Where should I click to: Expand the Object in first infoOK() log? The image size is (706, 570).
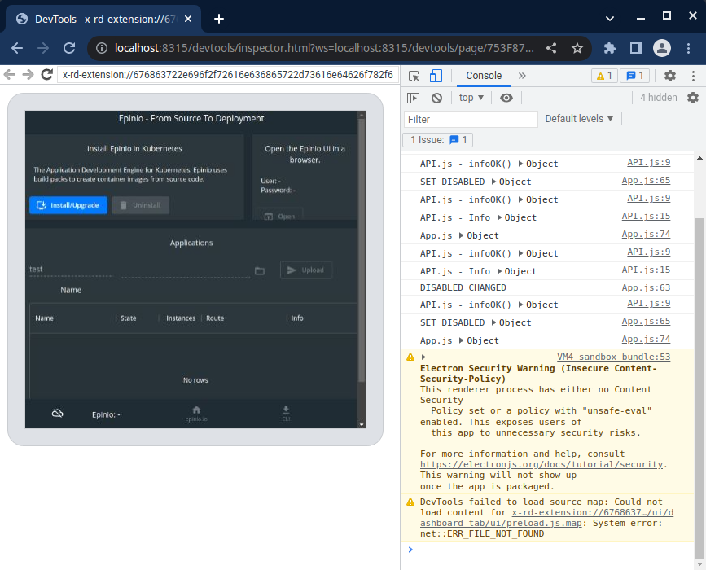click(521, 164)
